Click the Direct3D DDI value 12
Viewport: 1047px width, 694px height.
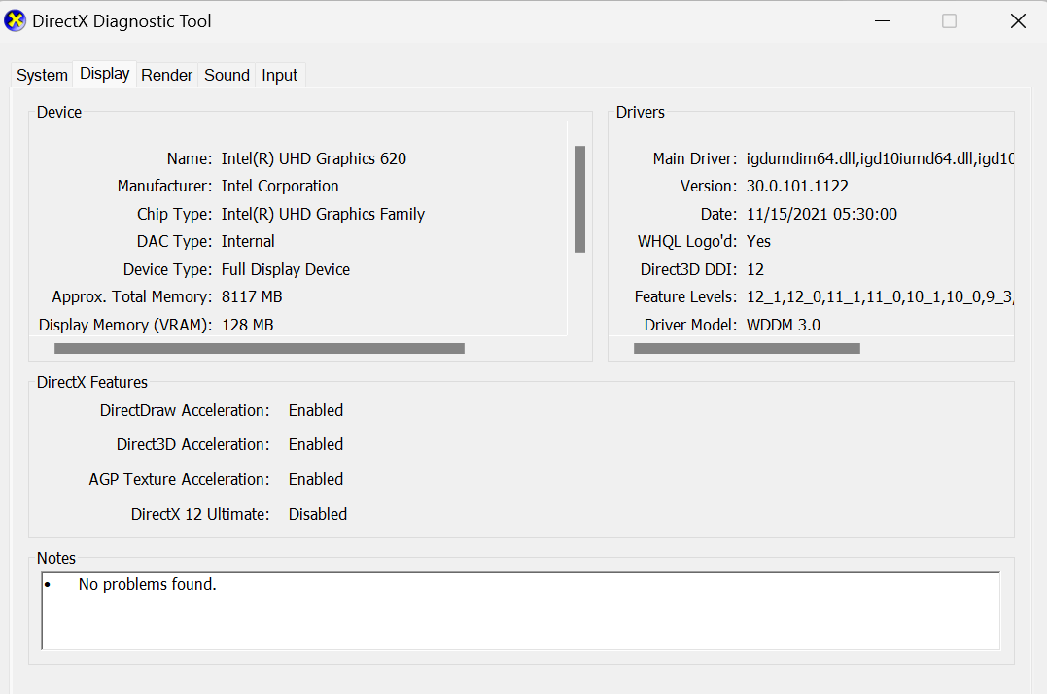coord(755,269)
